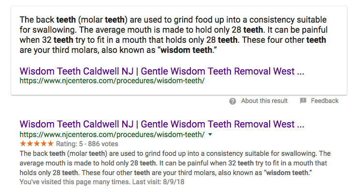Click bold "wisdom teeth" in lower result description

pos(287,173)
